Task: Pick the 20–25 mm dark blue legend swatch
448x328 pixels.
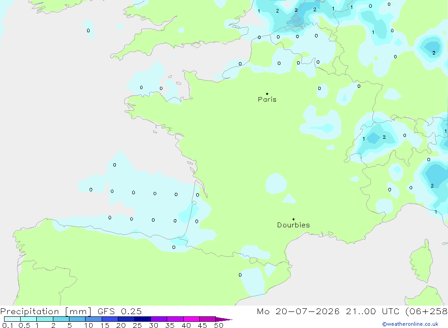Action: tap(126, 319)
